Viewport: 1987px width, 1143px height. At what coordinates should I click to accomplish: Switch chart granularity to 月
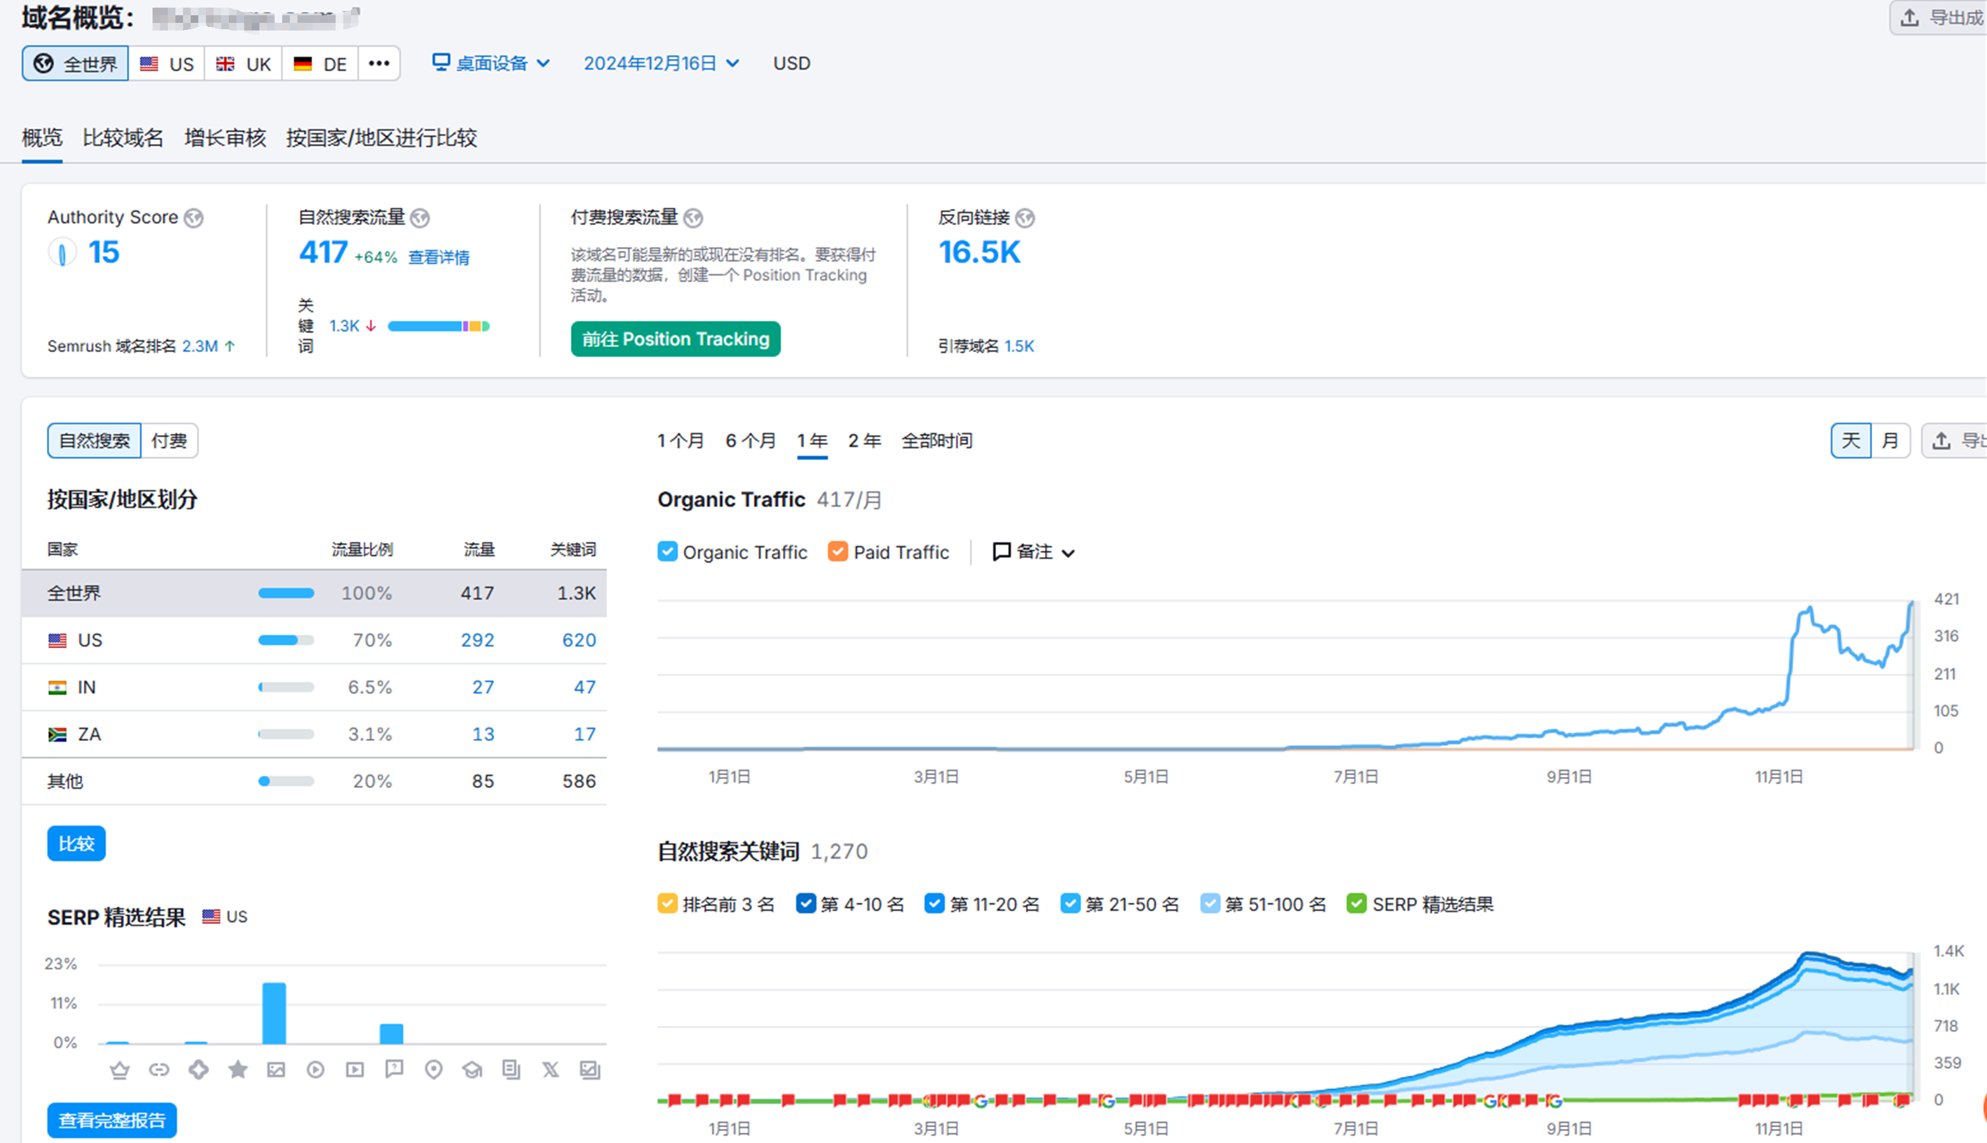click(x=1890, y=440)
